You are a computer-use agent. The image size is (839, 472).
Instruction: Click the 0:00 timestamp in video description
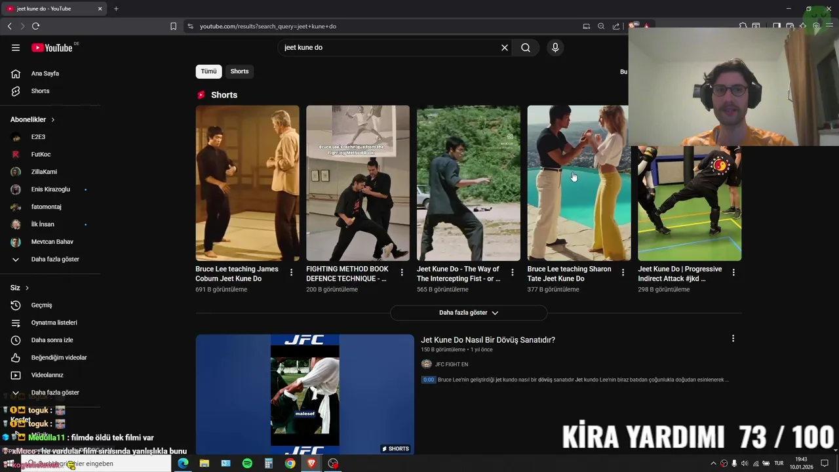428,380
